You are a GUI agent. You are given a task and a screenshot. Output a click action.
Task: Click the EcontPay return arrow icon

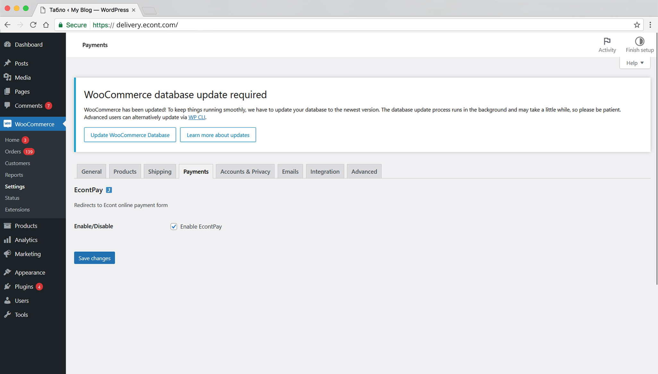pyautogui.click(x=109, y=190)
